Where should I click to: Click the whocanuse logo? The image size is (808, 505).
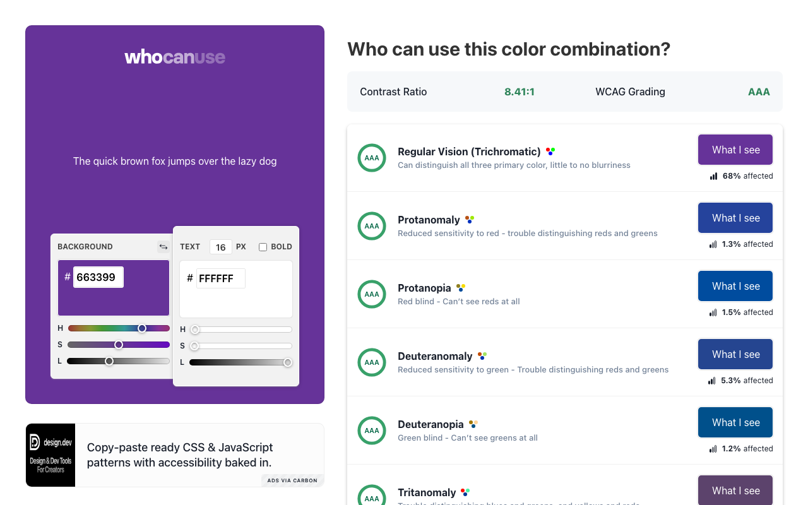[x=175, y=57]
